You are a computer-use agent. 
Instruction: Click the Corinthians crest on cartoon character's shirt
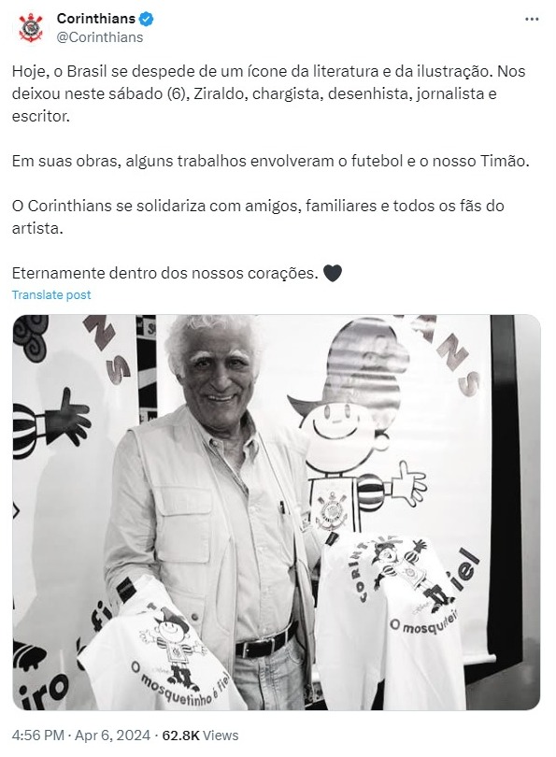pyautogui.click(x=331, y=510)
